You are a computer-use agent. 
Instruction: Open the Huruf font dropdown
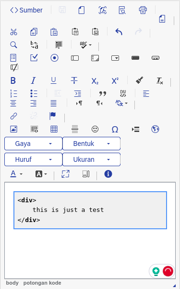click(33, 159)
